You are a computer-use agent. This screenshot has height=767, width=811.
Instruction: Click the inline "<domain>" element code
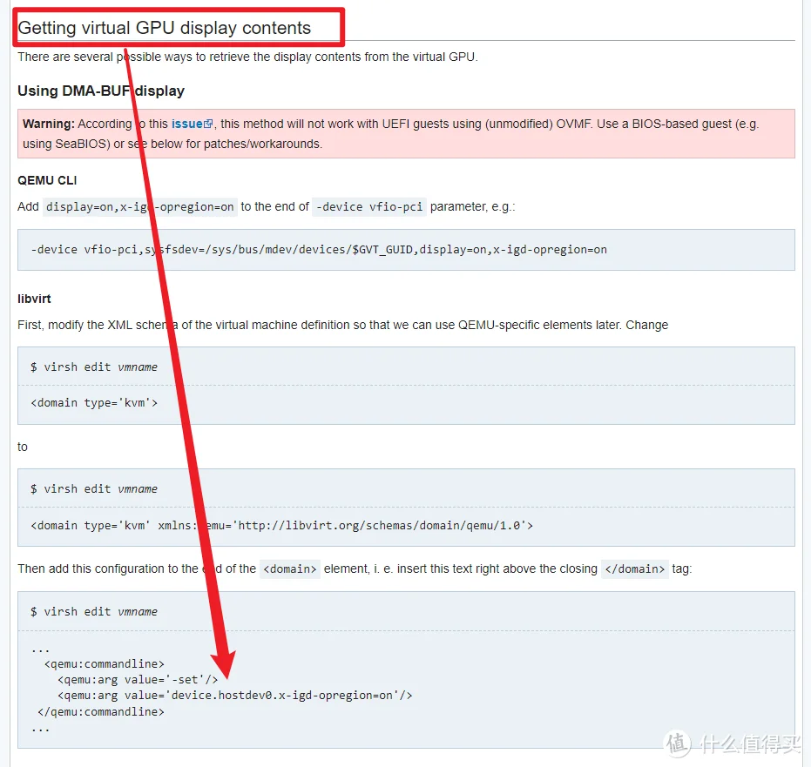click(289, 569)
